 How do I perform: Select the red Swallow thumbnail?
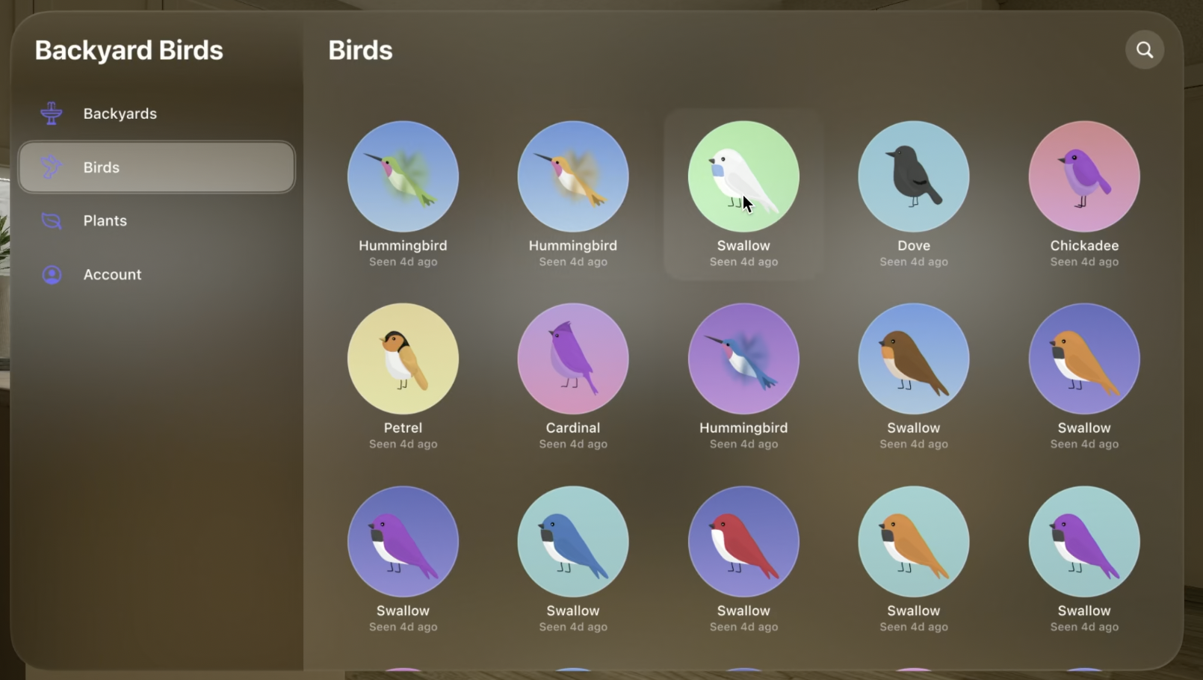743,542
